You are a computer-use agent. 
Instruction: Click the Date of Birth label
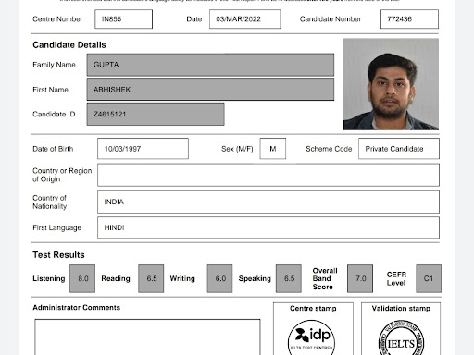tap(53, 149)
